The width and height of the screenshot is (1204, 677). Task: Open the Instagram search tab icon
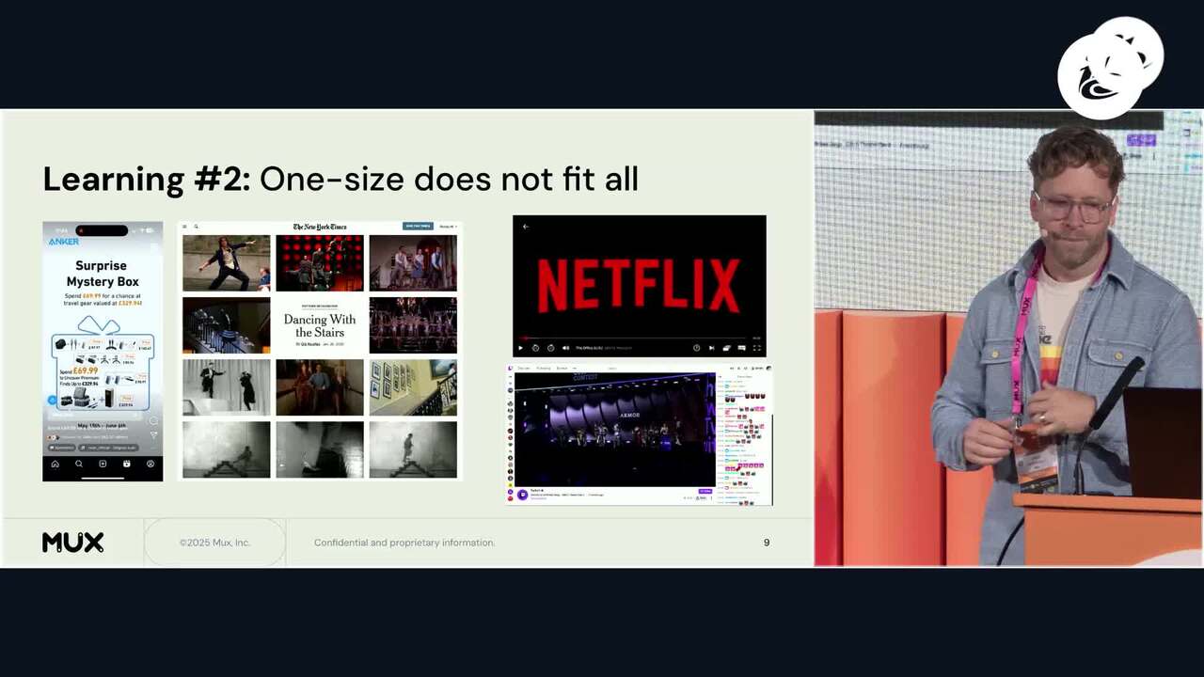pos(79,464)
